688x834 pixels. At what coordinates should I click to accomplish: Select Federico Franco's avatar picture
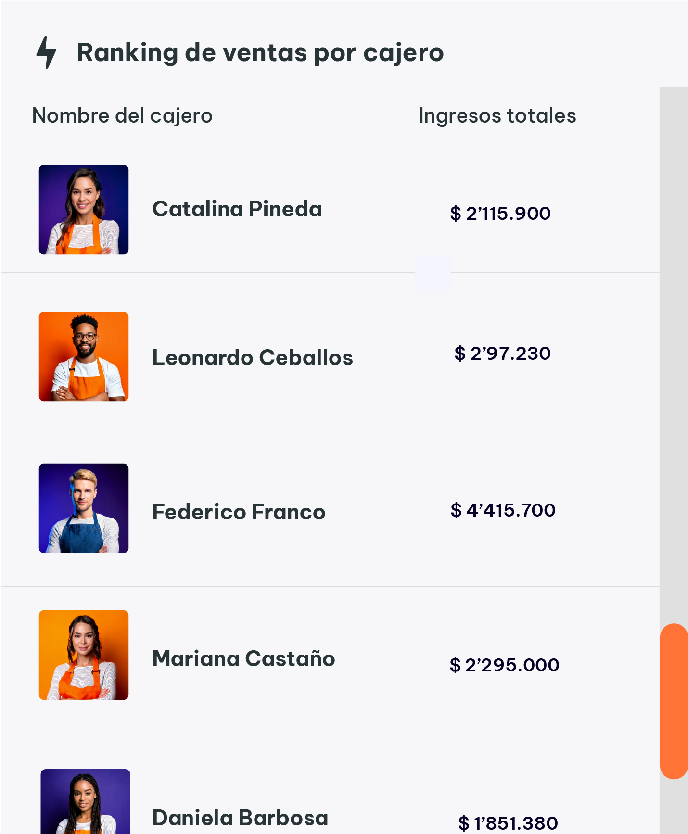tap(84, 508)
